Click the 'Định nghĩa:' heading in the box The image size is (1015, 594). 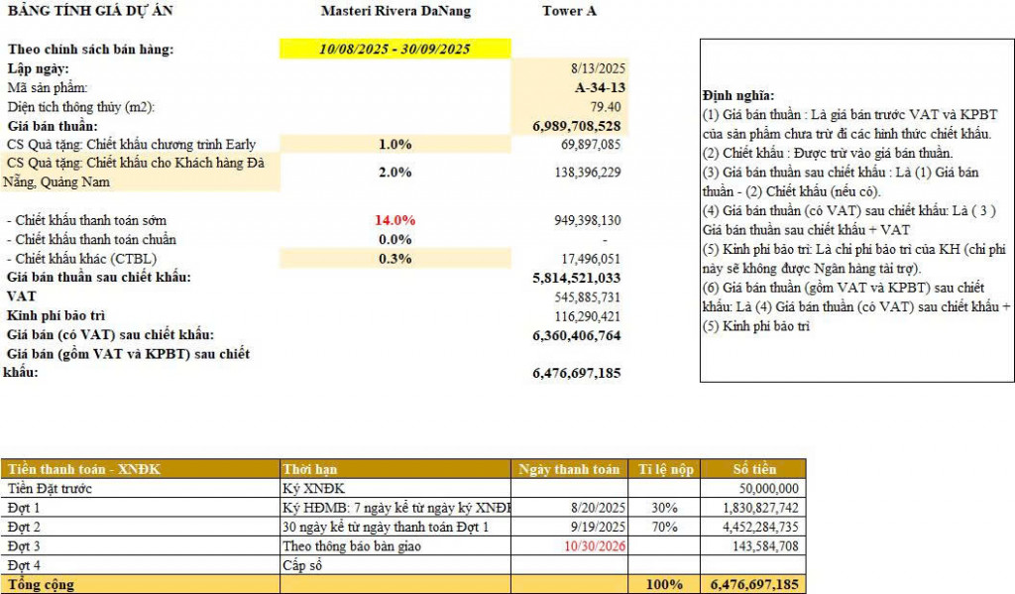(x=738, y=95)
